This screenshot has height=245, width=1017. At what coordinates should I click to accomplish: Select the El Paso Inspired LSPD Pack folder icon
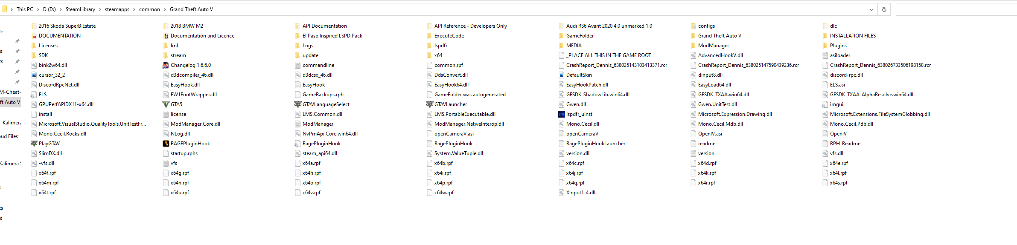pyautogui.click(x=297, y=36)
